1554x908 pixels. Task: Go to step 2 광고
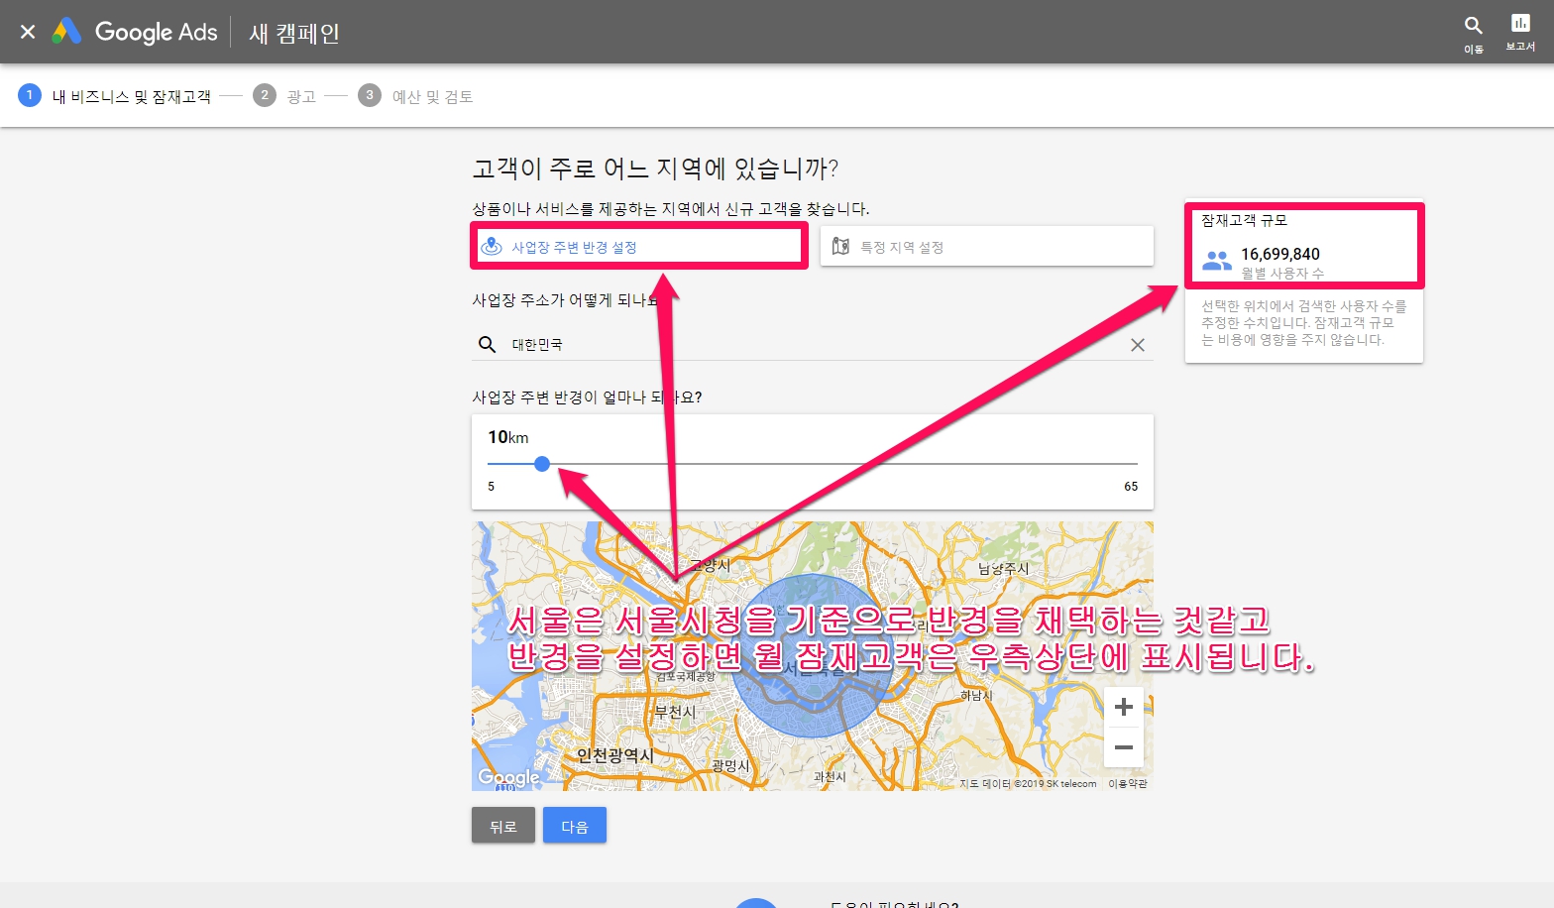(x=284, y=96)
